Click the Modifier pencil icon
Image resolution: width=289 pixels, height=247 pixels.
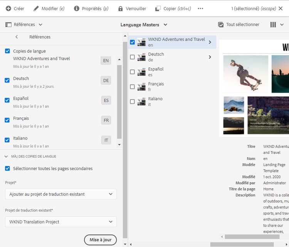pos(36,8)
